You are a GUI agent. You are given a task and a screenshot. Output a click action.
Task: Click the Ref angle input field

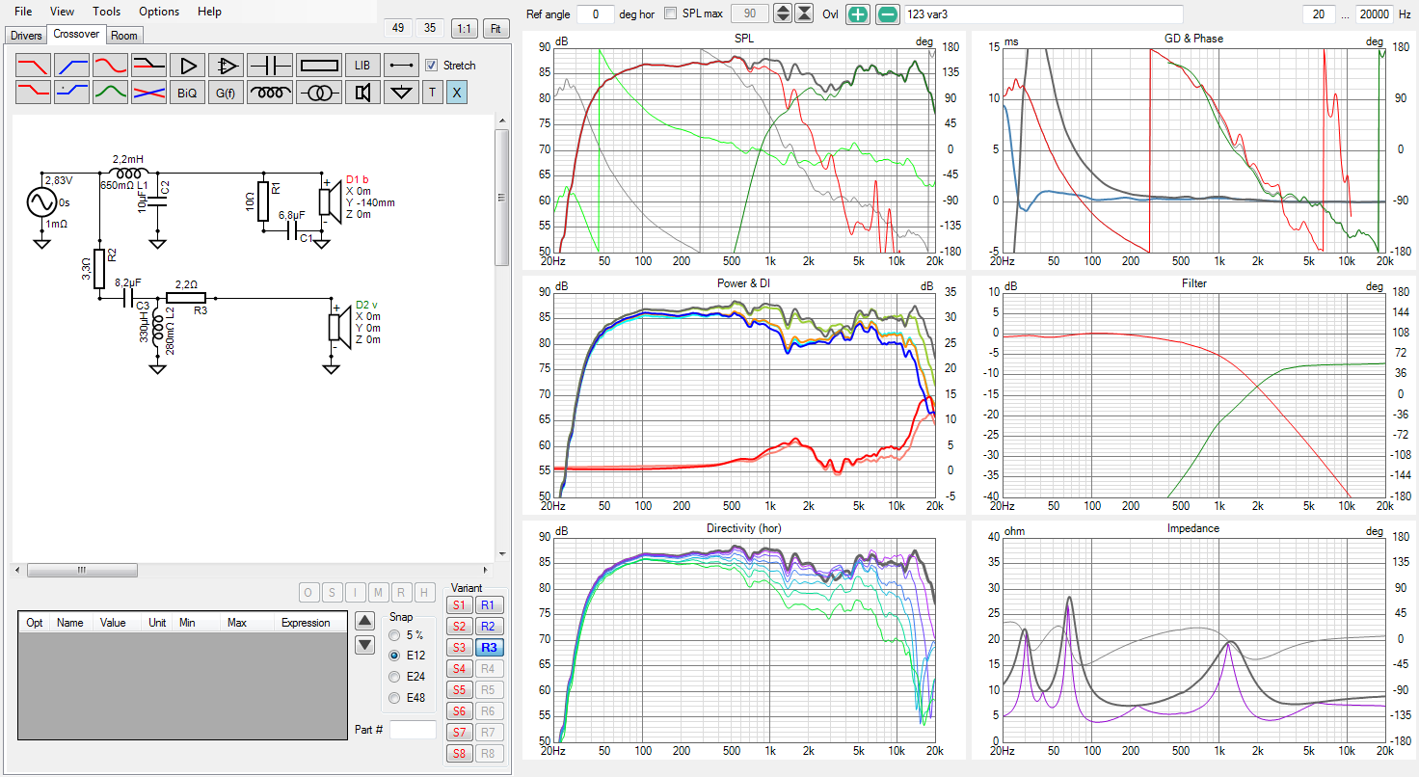[x=595, y=13]
